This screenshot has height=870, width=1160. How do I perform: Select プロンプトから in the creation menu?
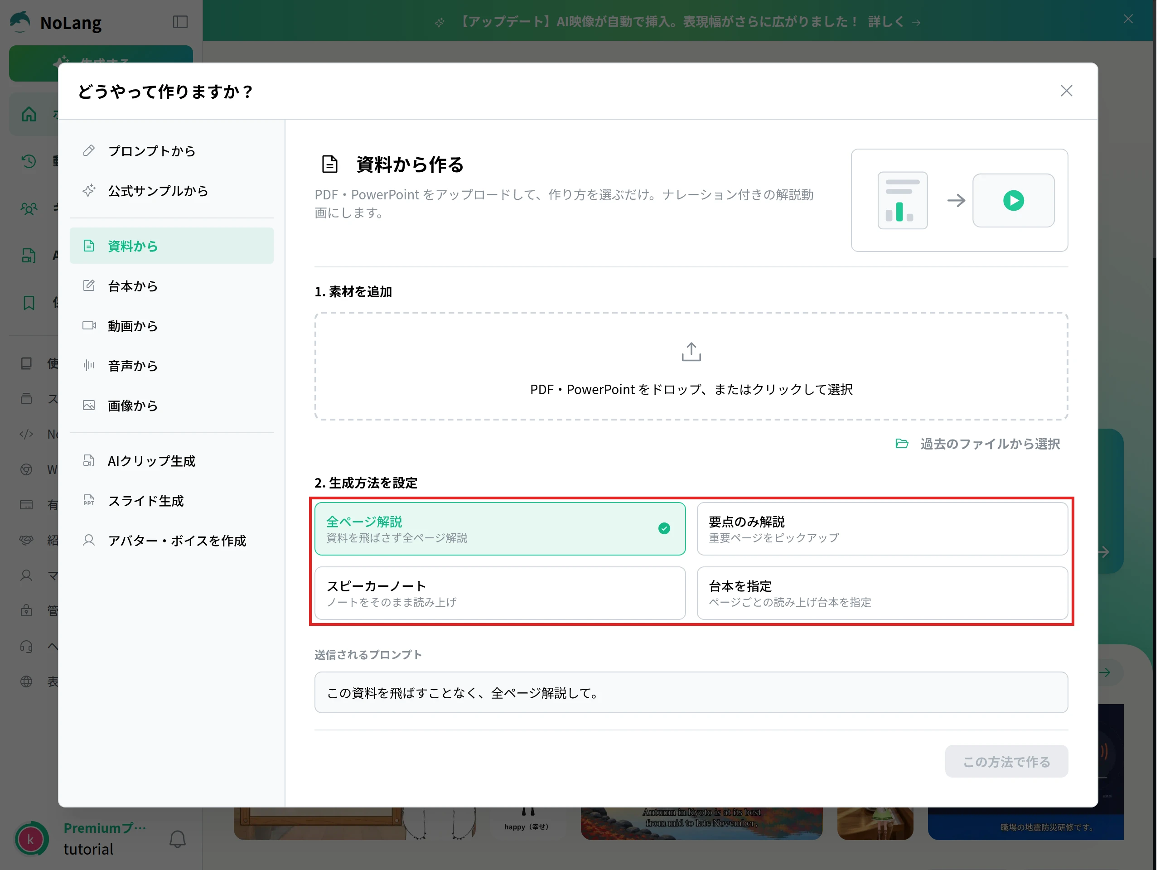click(x=171, y=151)
